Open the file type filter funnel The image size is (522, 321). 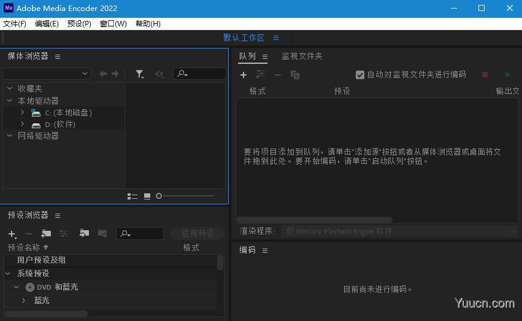click(140, 74)
